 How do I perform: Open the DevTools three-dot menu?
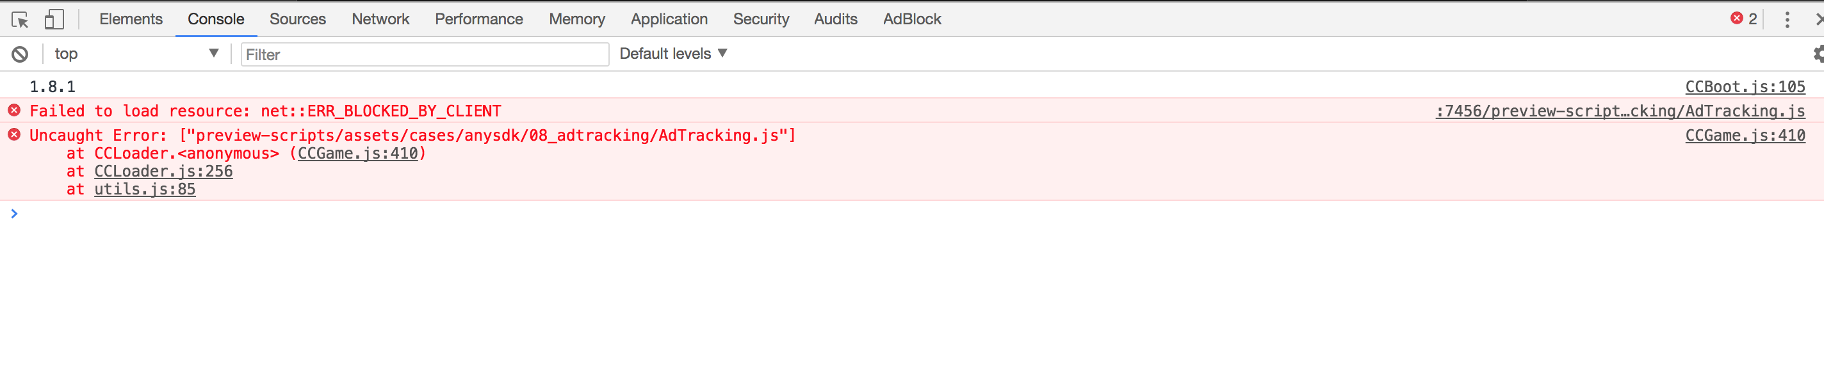1787,20
